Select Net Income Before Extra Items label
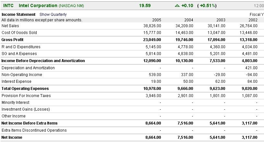 coord(30,123)
